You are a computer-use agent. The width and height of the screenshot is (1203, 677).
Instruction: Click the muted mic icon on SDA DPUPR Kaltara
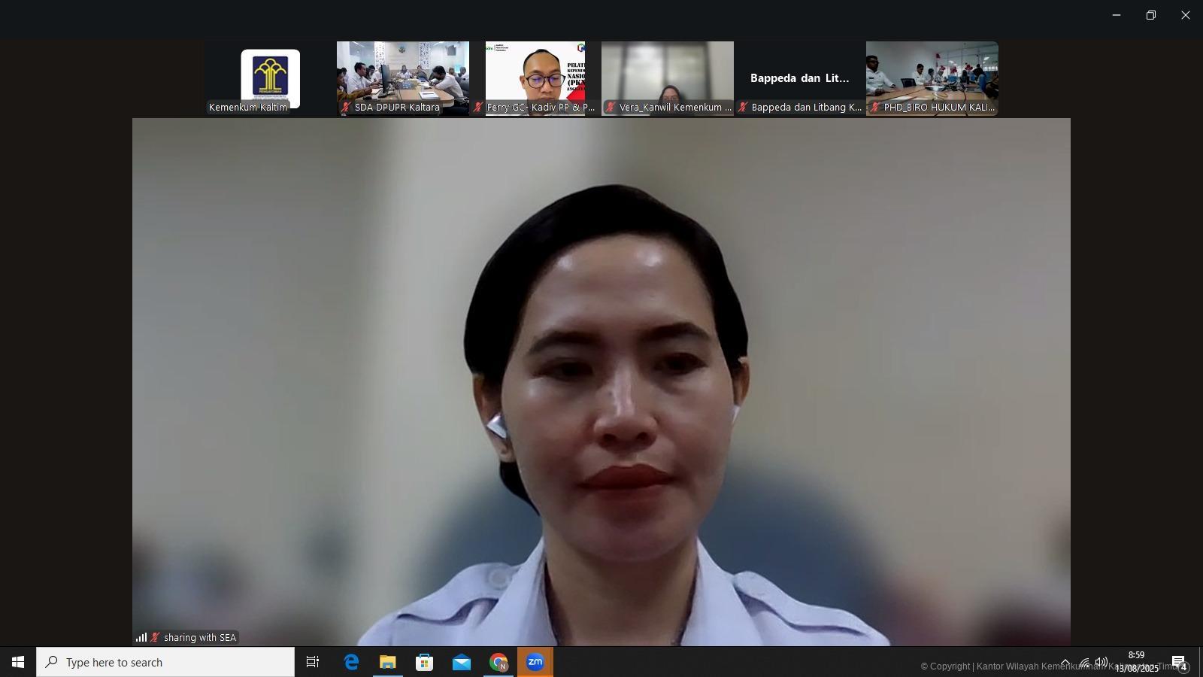tap(346, 108)
